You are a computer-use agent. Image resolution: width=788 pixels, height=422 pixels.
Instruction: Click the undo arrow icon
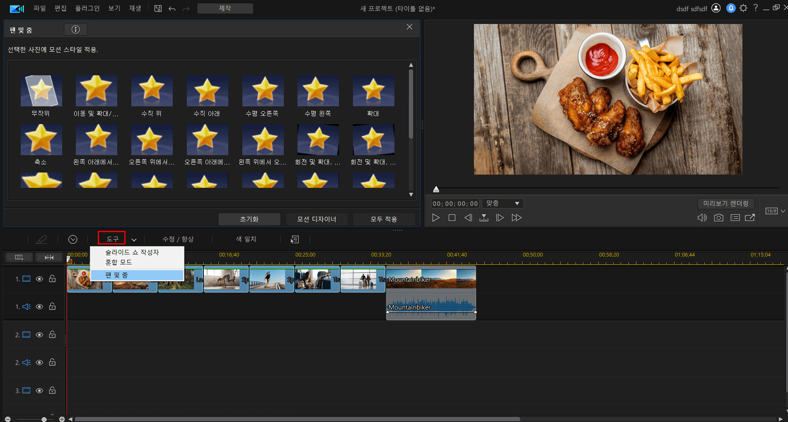(172, 9)
